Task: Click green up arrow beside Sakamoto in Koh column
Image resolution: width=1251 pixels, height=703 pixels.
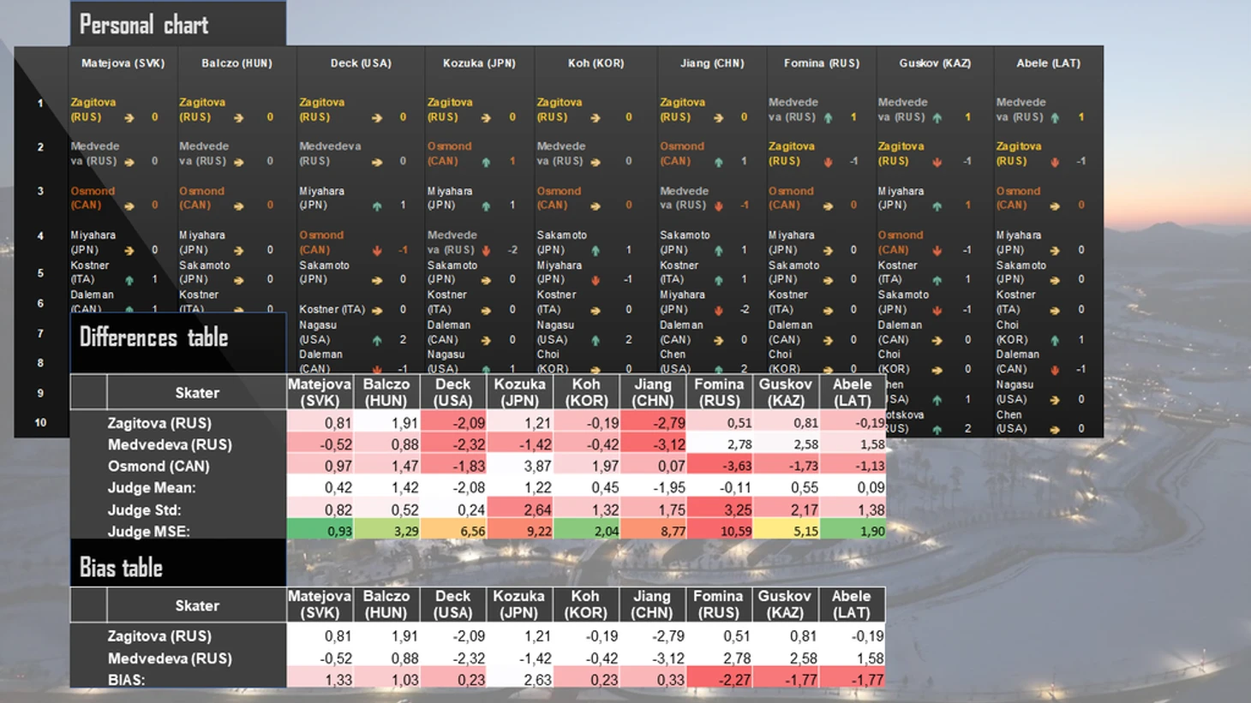Action: [596, 251]
